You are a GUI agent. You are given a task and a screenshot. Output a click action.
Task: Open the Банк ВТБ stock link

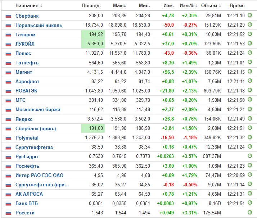coord(27,203)
